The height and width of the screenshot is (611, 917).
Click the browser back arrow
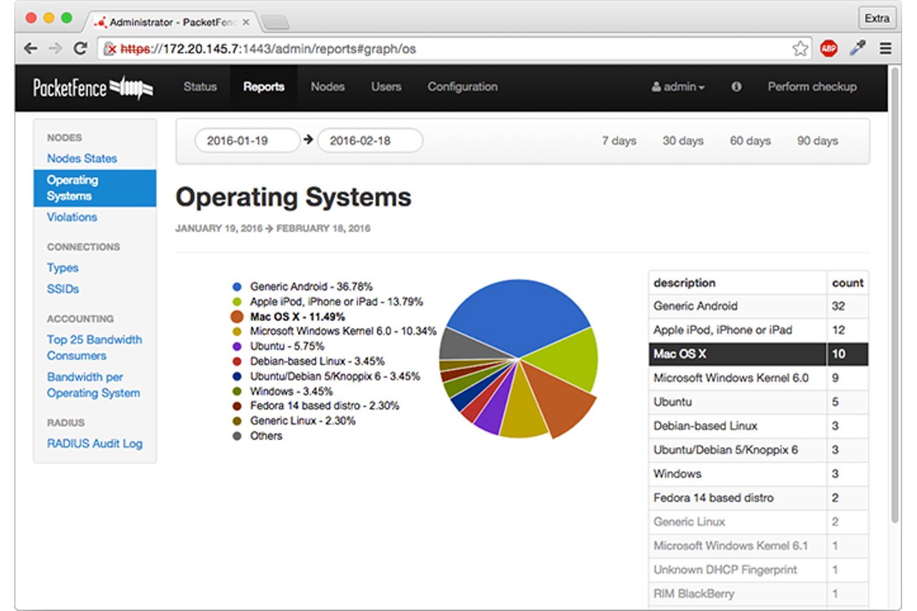tap(30, 48)
